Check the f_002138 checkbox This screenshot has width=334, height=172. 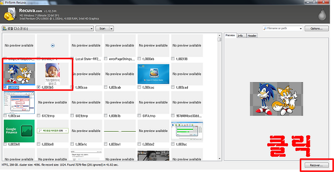coord(173,59)
